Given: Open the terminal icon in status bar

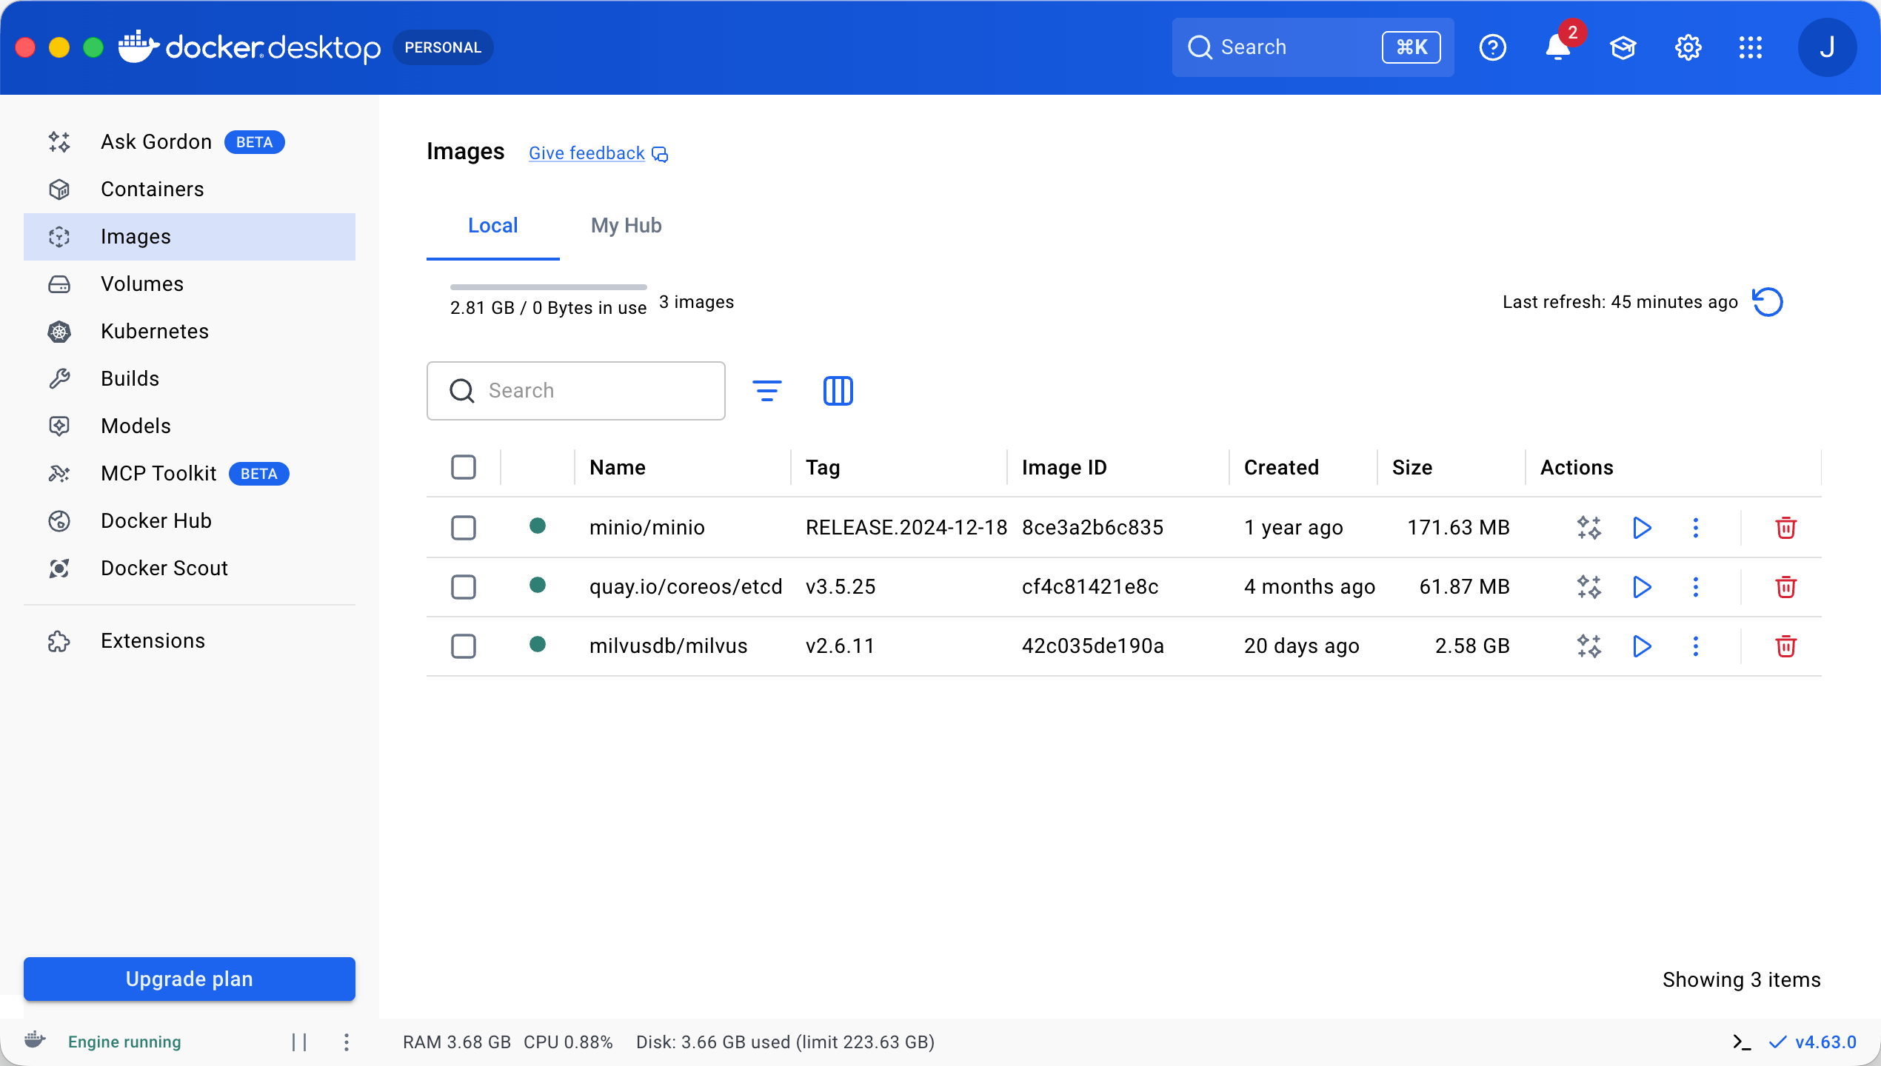Looking at the screenshot, I should (1742, 1042).
